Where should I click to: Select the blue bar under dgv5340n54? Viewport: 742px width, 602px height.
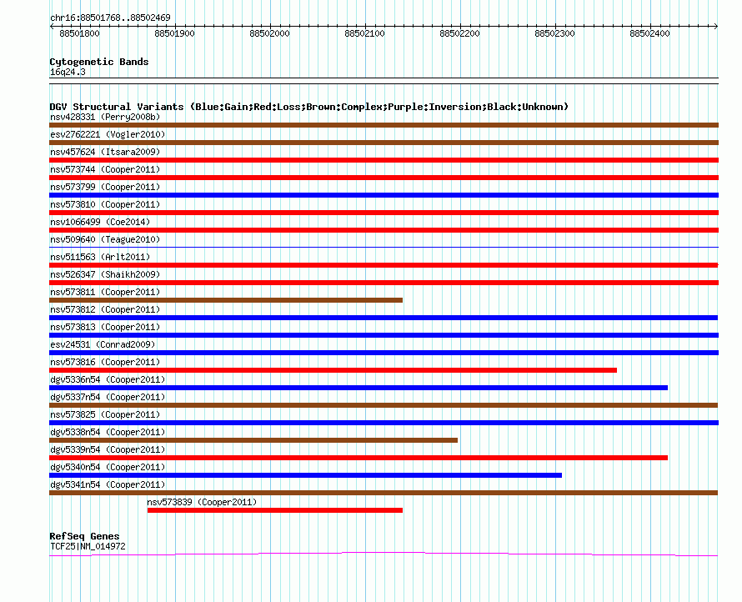[x=306, y=475]
